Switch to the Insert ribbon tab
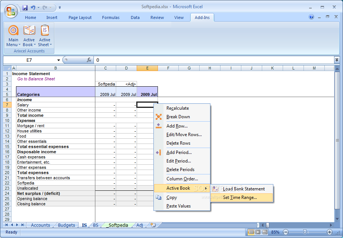Image resolution: width=343 pixels, height=238 pixels. pyautogui.click(x=52, y=17)
